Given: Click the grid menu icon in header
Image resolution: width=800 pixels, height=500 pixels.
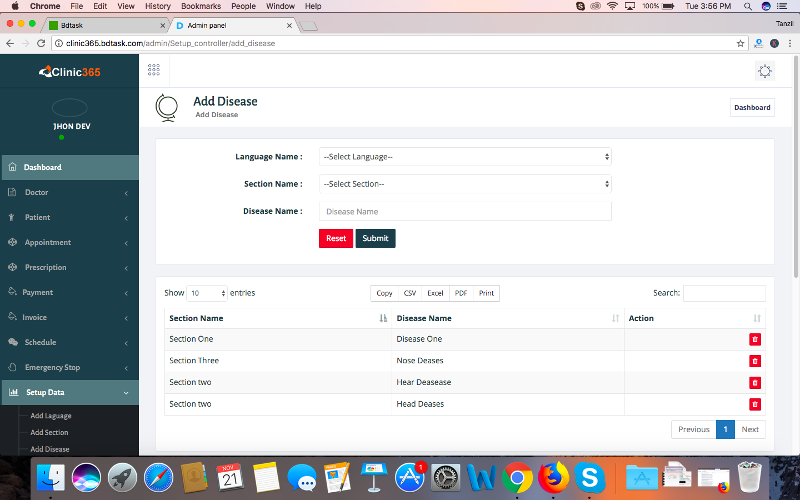Looking at the screenshot, I should pos(154,70).
